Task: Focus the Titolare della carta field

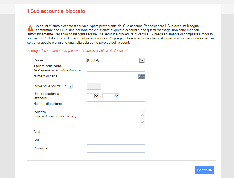Action: click(115, 68)
